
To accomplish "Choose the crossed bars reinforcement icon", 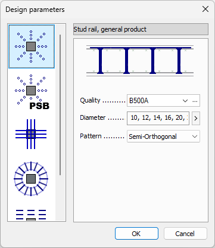I will tap(32, 134).
